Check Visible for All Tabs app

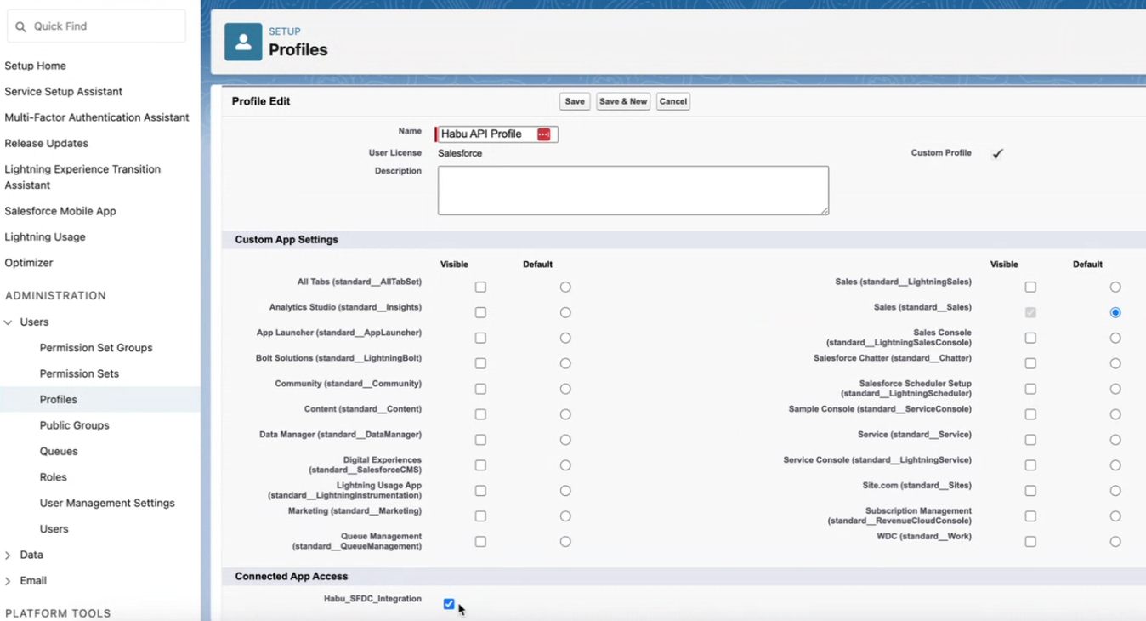tap(480, 288)
